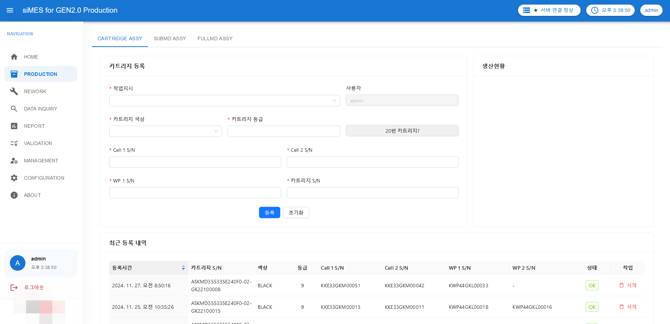
Task: Focus the Cell 2 S/N input
Action: [x=373, y=162]
